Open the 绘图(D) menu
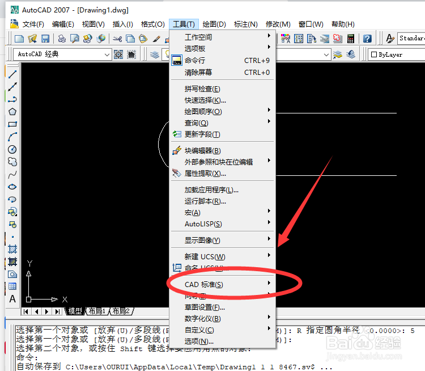 (214, 24)
